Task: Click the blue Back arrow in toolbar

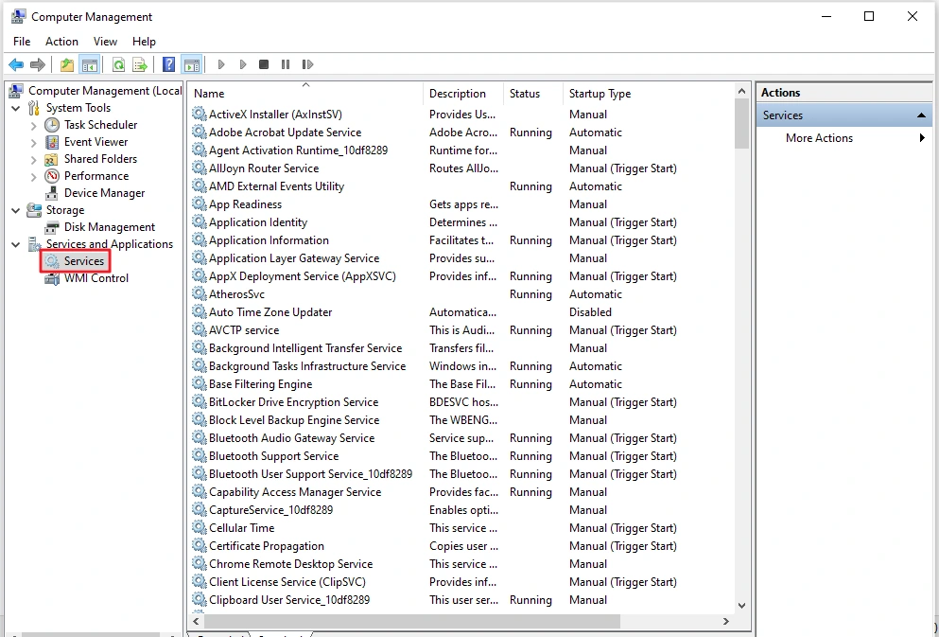Action: click(16, 64)
